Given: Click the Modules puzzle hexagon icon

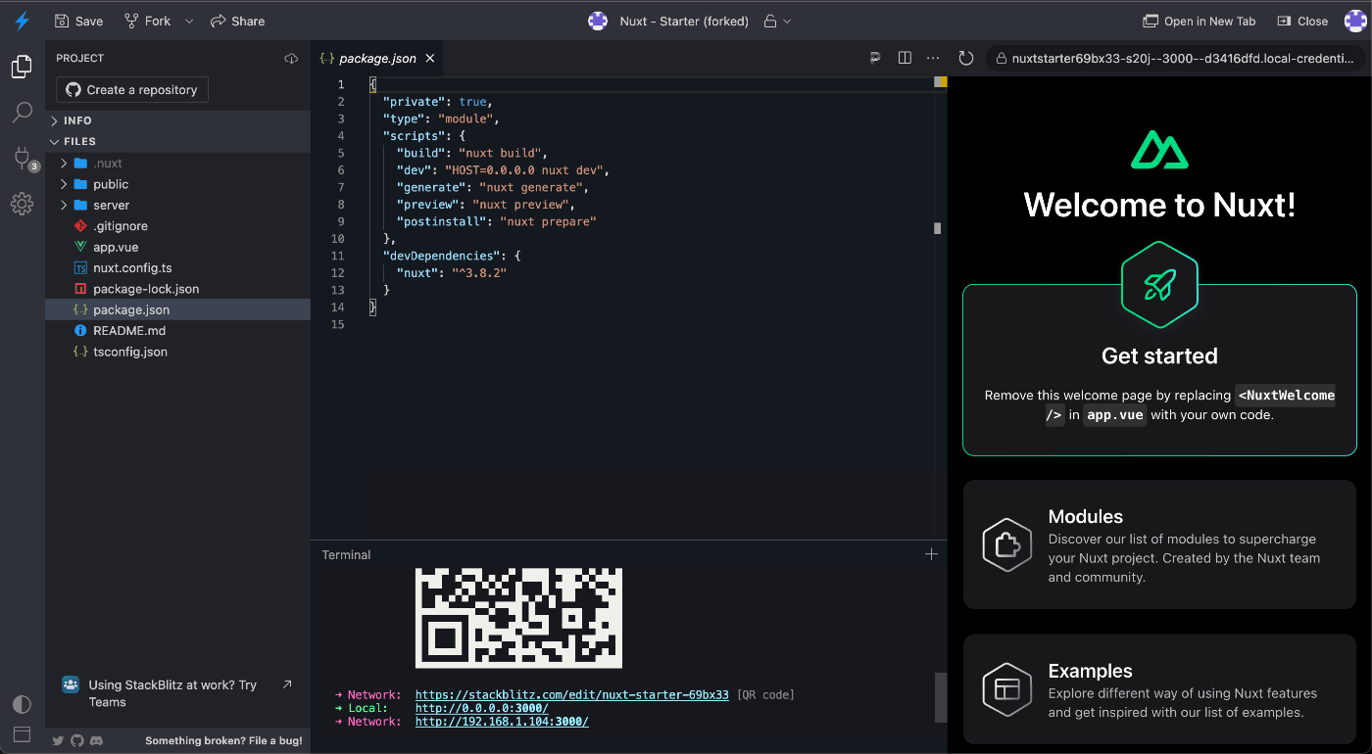Looking at the screenshot, I should click(1007, 544).
